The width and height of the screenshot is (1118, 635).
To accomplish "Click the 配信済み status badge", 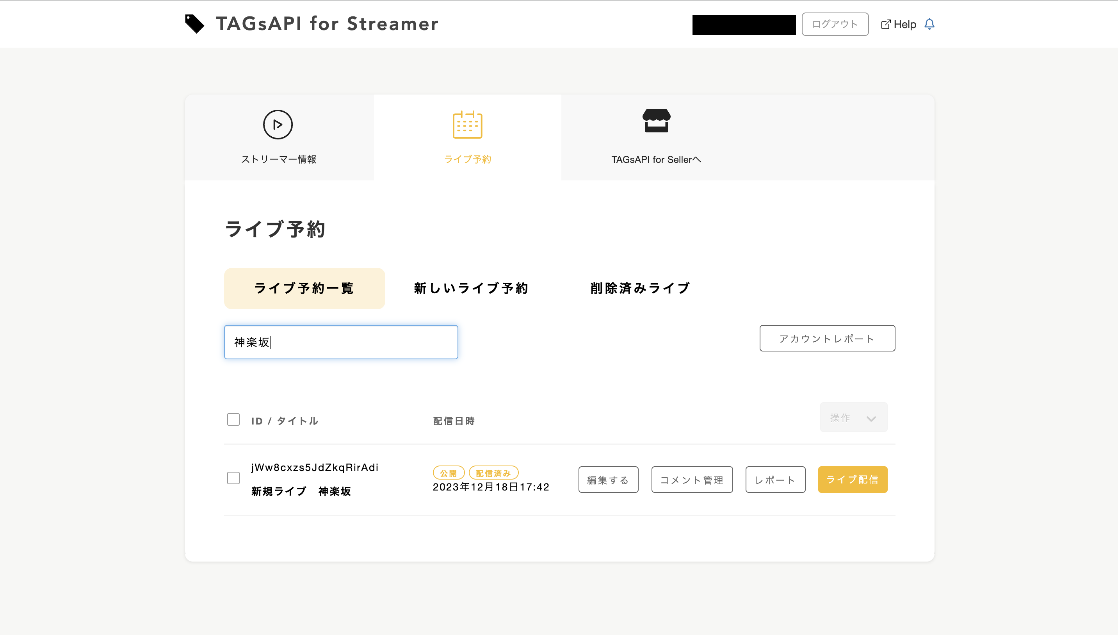I will 493,473.
